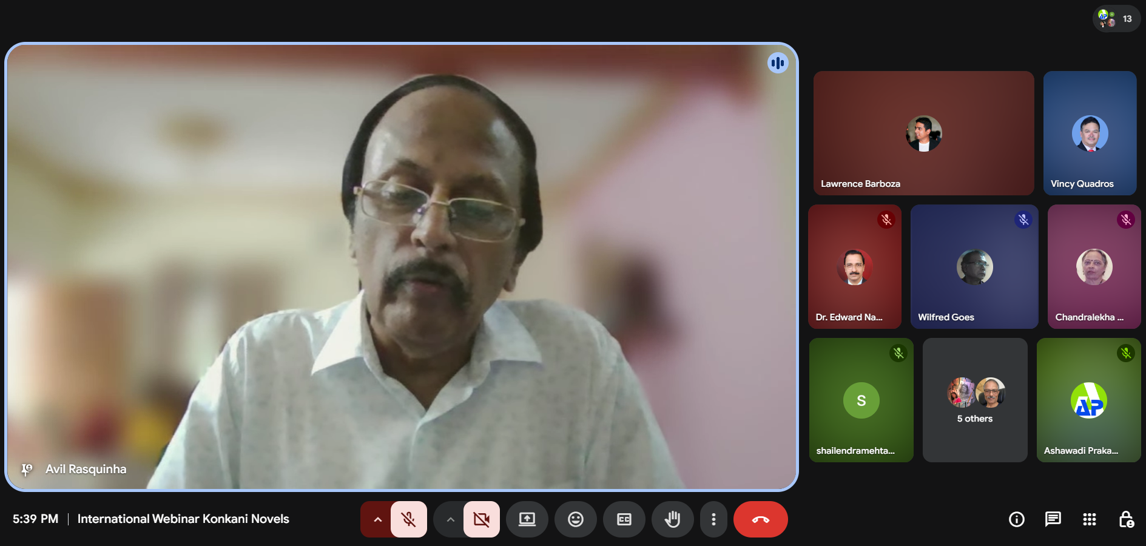
Task: Click the present screen icon
Action: pos(527,519)
